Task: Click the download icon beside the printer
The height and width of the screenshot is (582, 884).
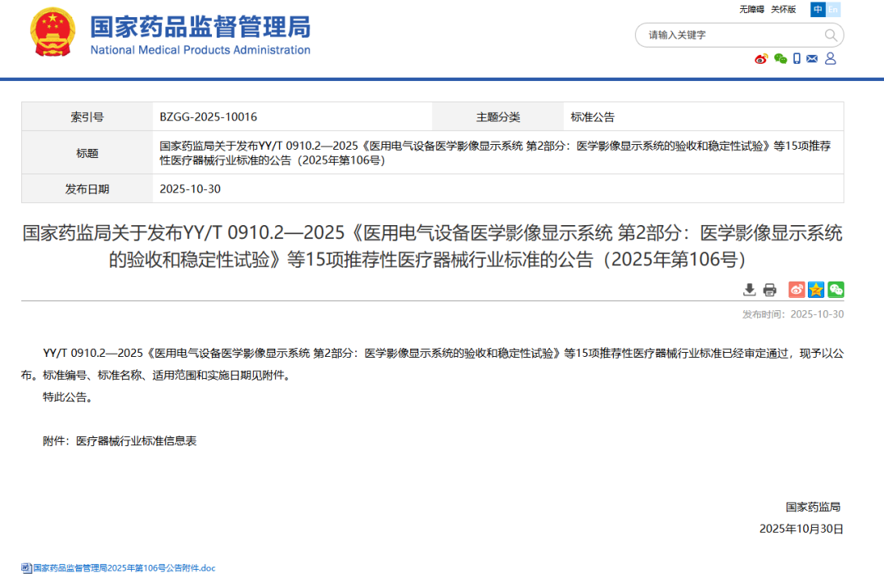Action: pos(749,290)
